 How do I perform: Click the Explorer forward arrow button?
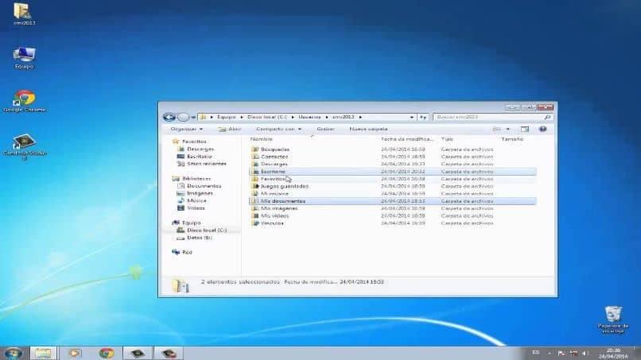[x=183, y=118]
